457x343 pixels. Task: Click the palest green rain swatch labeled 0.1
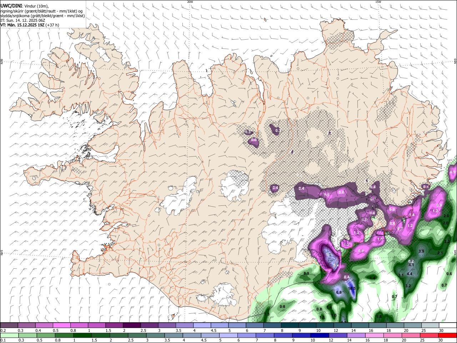click(9, 335)
